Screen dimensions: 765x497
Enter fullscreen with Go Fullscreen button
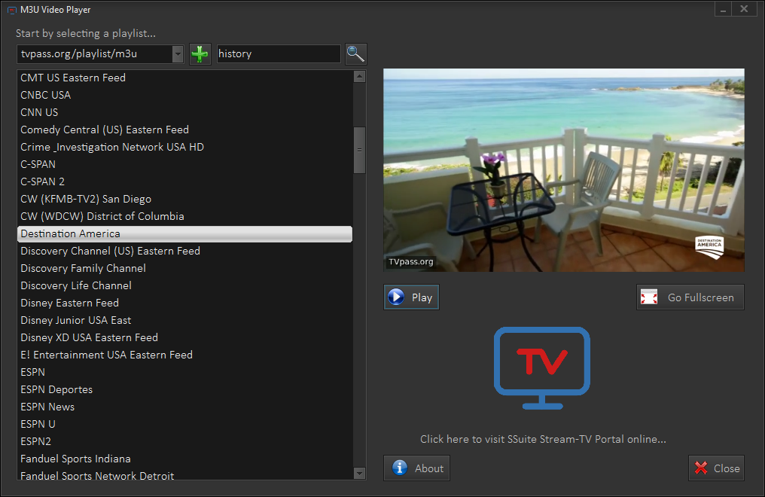[690, 297]
